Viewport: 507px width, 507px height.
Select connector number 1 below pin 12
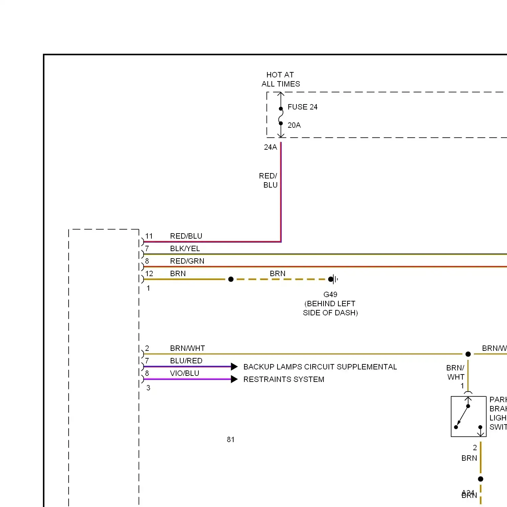[148, 288]
